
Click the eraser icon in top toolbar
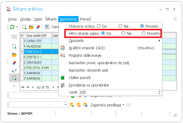pos(37,27)
